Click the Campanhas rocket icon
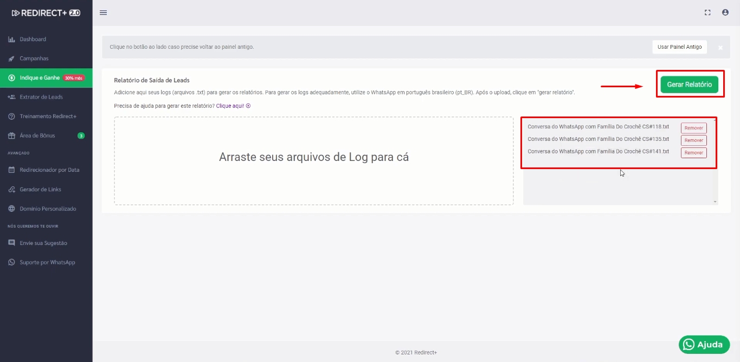 pos(11,59)
